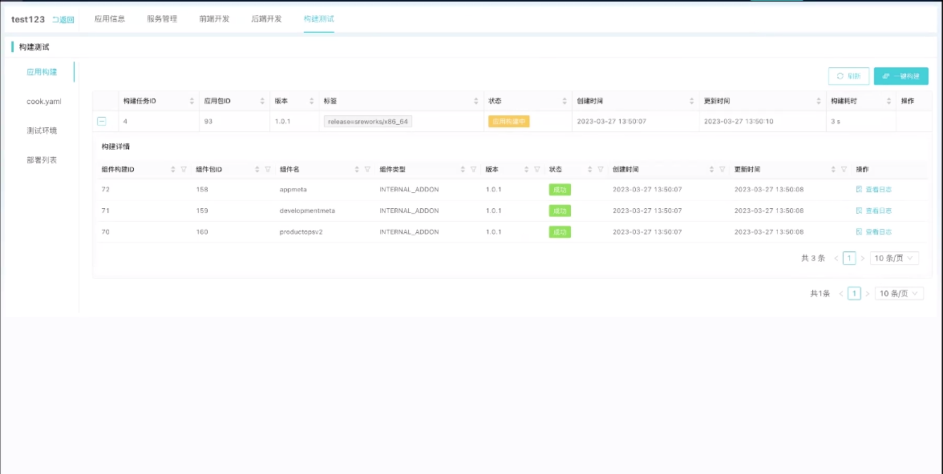Open outer table 10 条/页 page size dropdown

pos(899,294)
